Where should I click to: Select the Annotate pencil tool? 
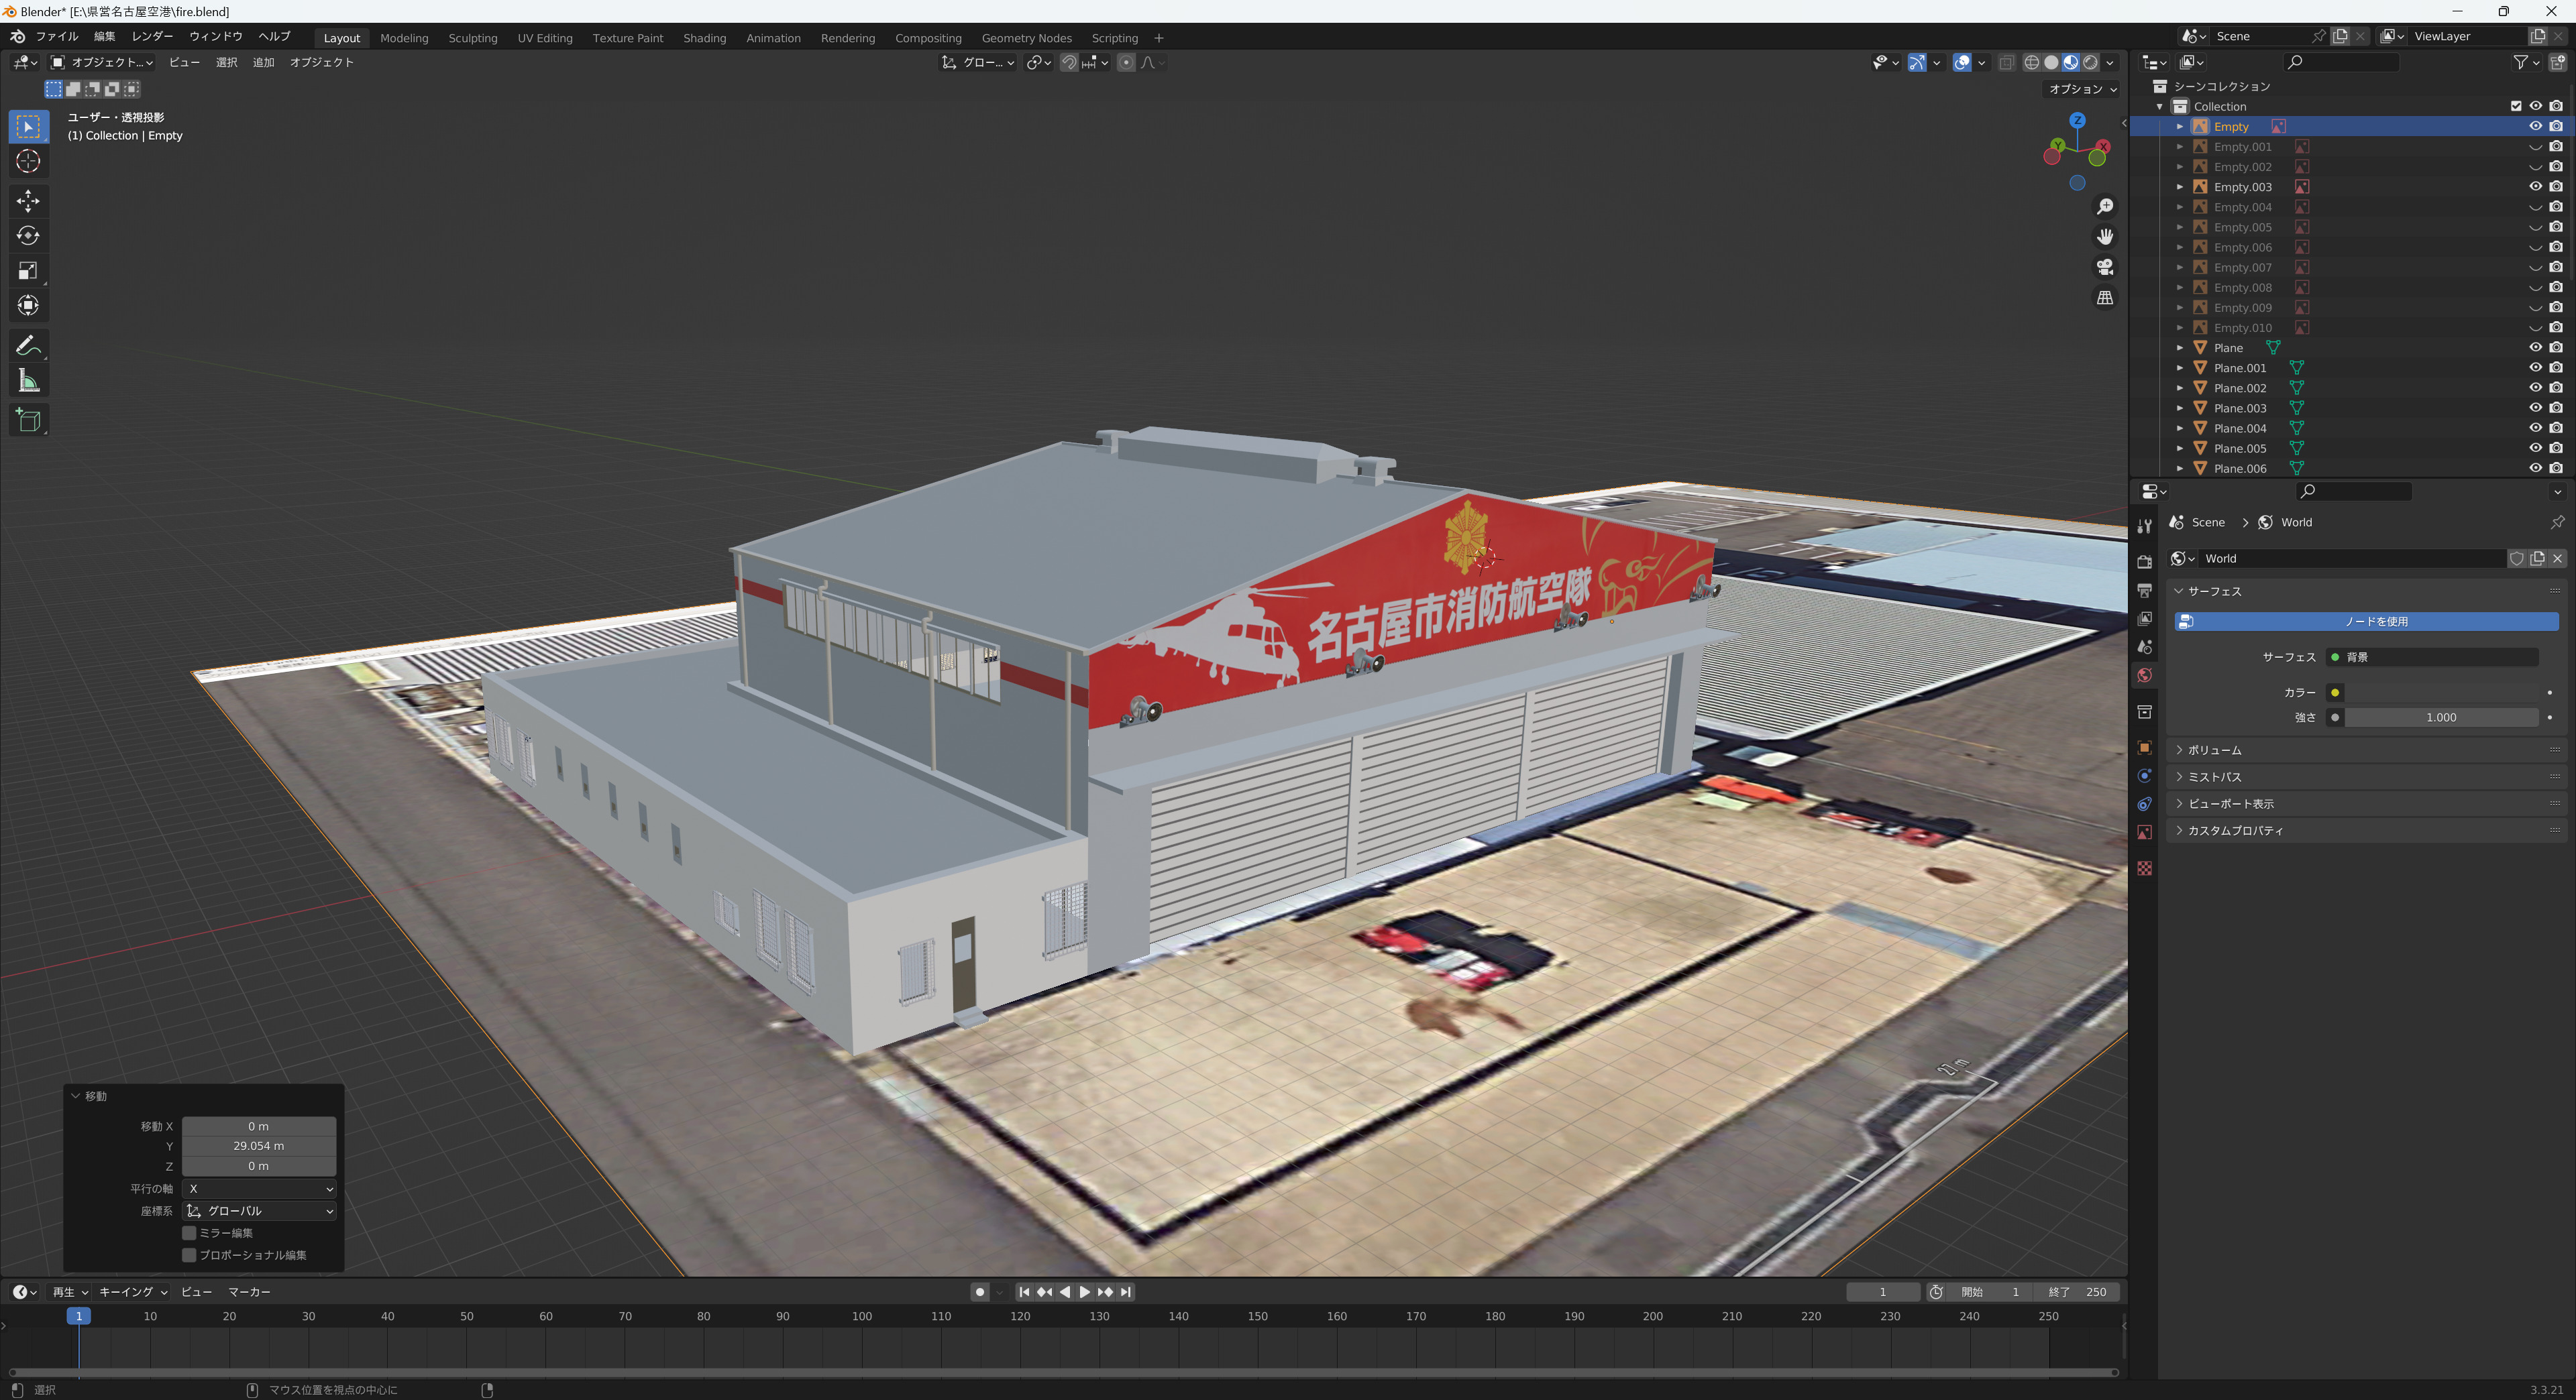pyautogui.click(x=28, y=346)
